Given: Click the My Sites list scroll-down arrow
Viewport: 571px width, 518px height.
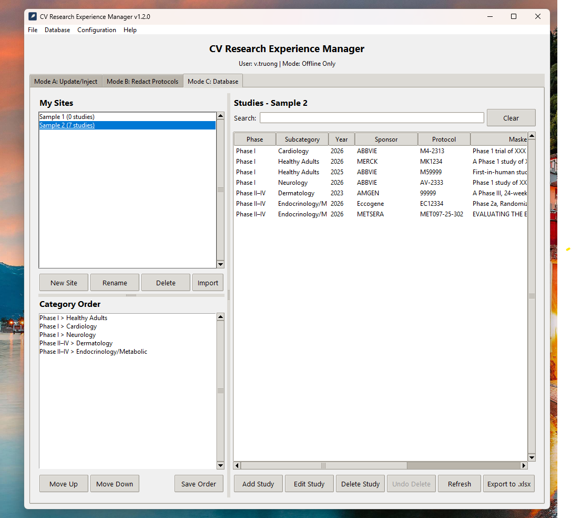Looking at the screenshot, I should (220, 264).
